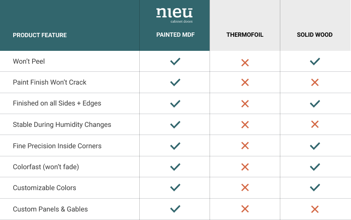This screenshot has height=220, width=351.
Task: Select the PAINTED MDF column header
Action: point(175,35)
